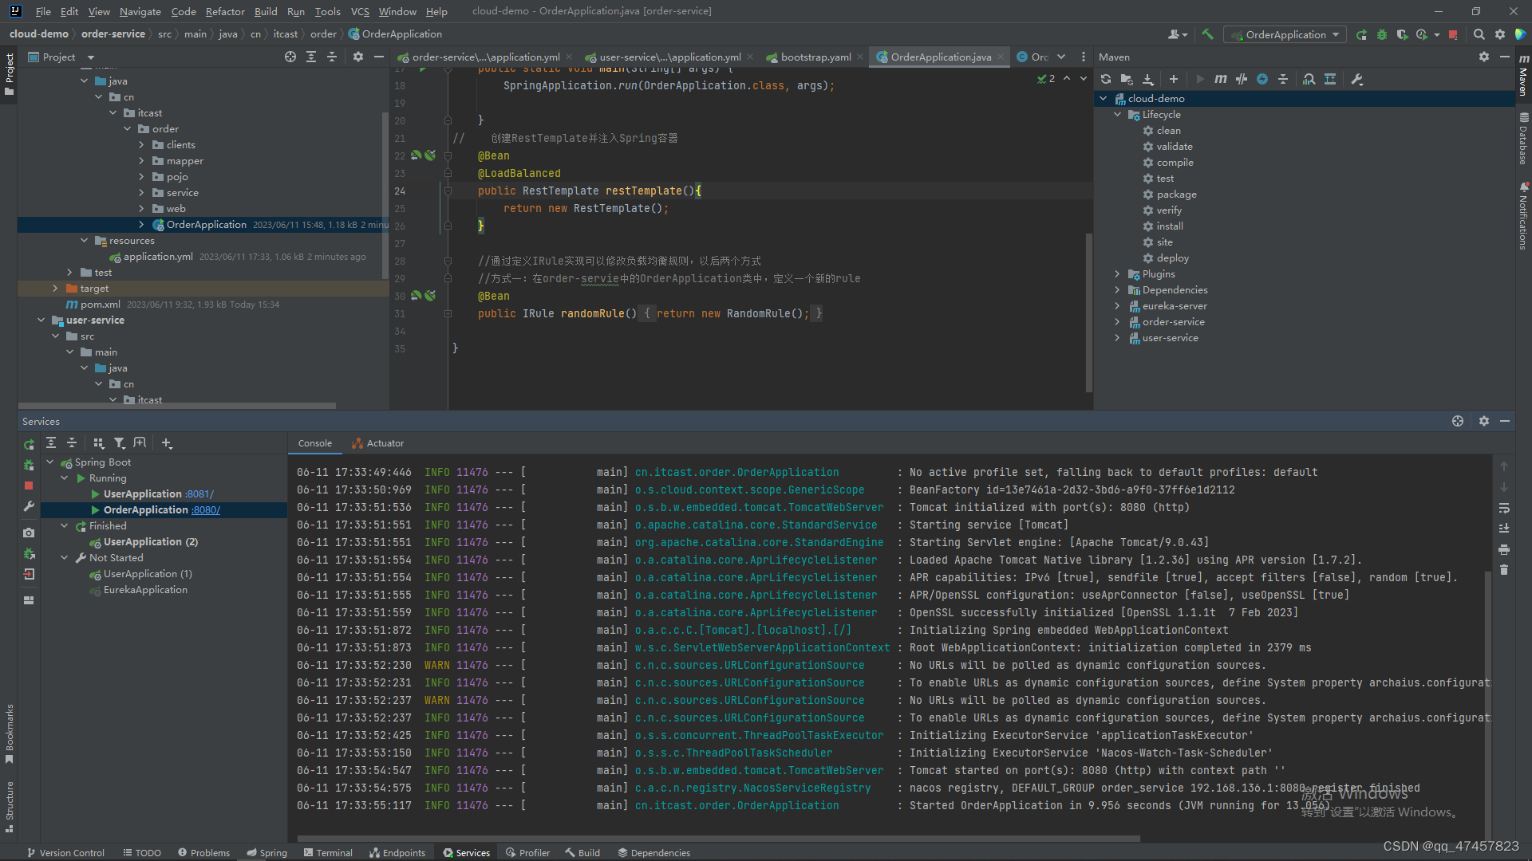This screenshot has height=861, width=1532.
Task: Rerun the selected service in Services panel
Action: pos(29,444)
